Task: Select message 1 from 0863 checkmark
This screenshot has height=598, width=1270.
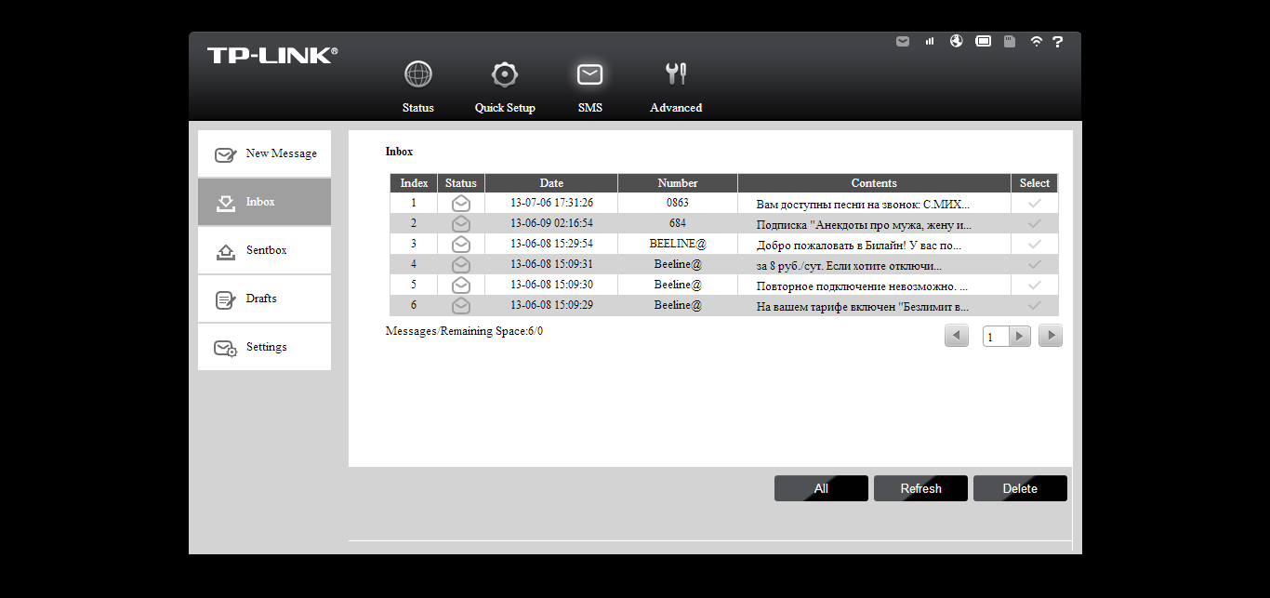Action: [1034, 203]
